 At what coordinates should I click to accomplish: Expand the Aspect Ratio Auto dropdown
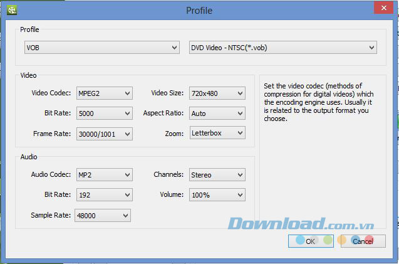(217, 114)
